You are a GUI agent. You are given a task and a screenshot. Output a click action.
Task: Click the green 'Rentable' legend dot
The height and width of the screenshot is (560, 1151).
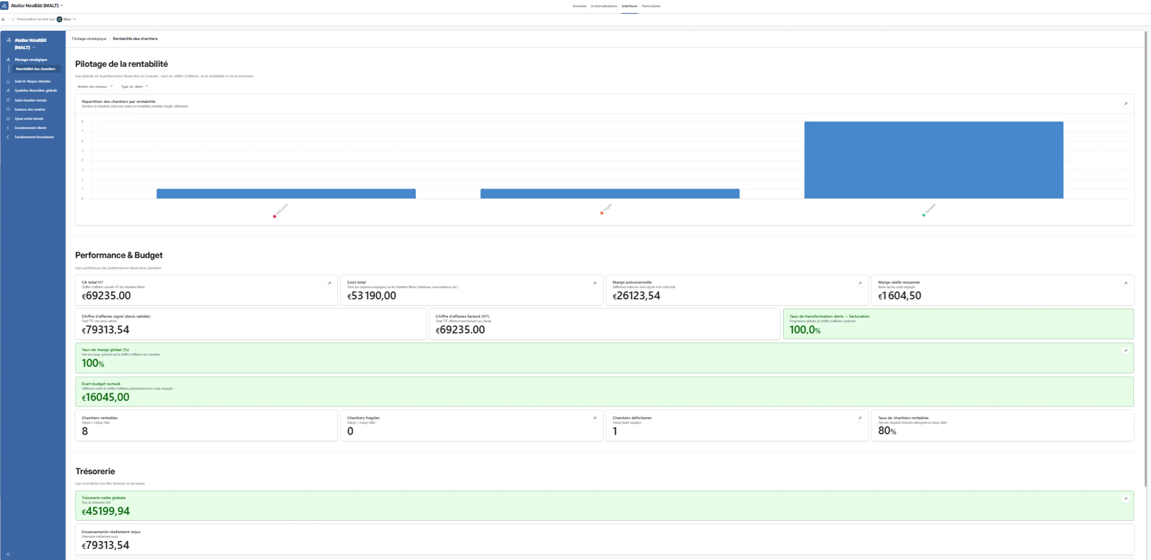pos(923,215)
